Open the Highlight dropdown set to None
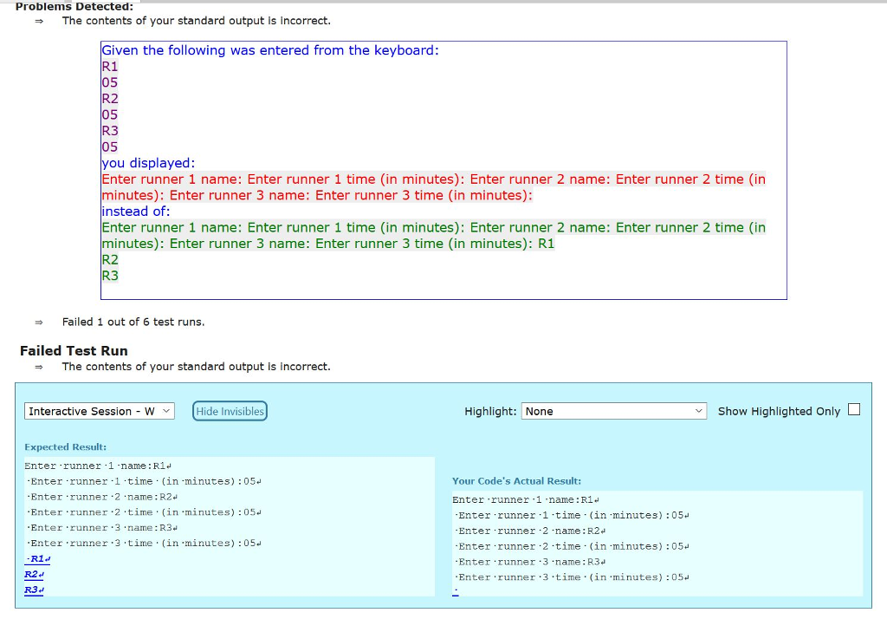The width and height of the screenshot is (887, 619). click(x=614, y=411)
